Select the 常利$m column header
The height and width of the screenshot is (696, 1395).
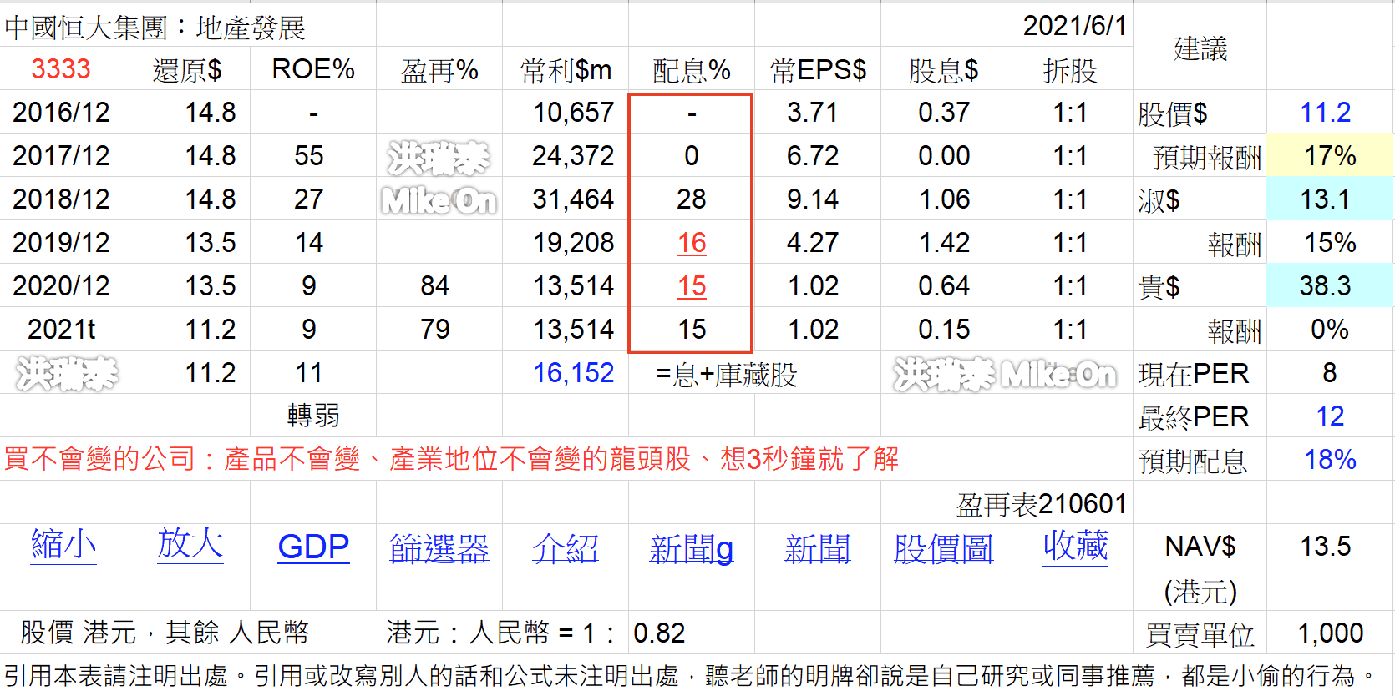(566, 70)
